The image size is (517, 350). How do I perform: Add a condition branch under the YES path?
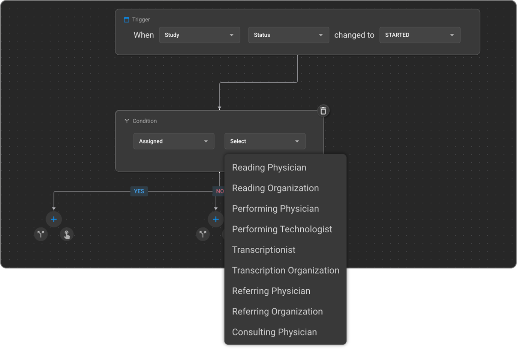click(x=41, y=234)
